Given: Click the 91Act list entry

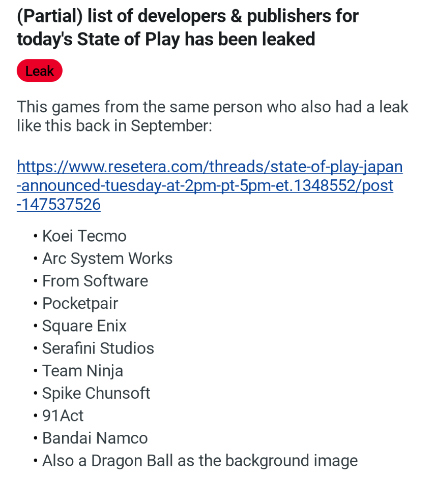Looking at the screenshot, I should point(63,415).
